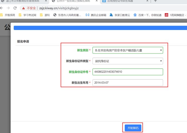The image size is (187, 133).
Task: Click the 开始报名 button
Action: [133, 128]
